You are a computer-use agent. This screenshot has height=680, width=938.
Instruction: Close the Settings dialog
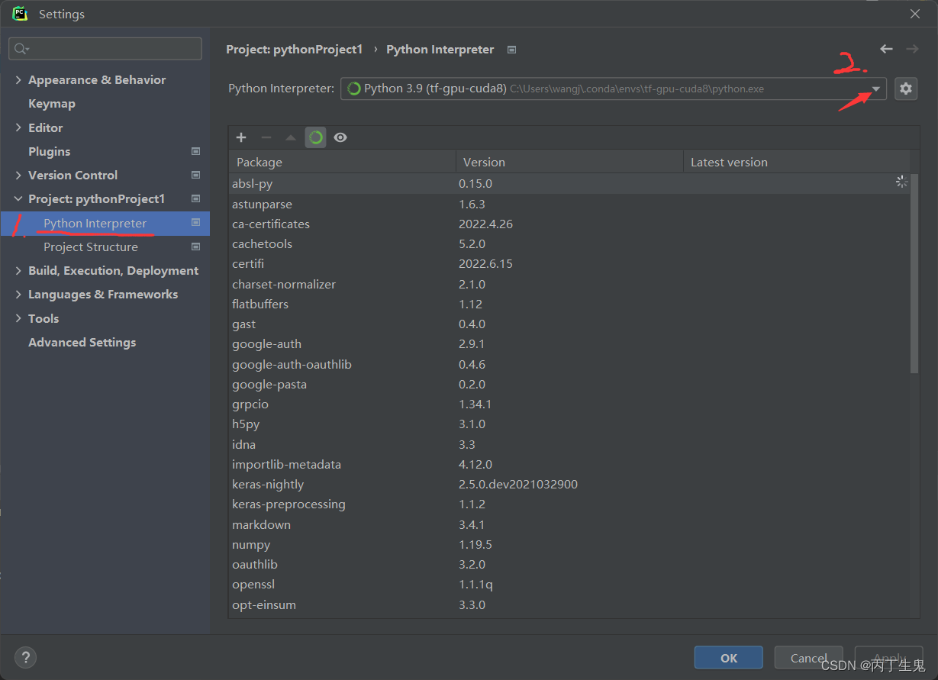[915, 14]
